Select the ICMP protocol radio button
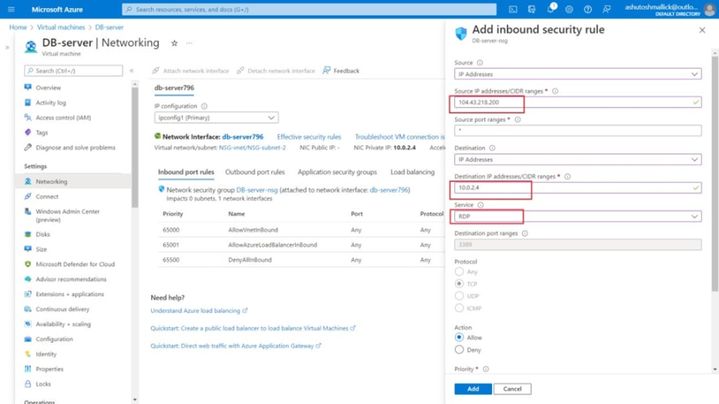The image size is (719, 404). click(x=459, y=308)
